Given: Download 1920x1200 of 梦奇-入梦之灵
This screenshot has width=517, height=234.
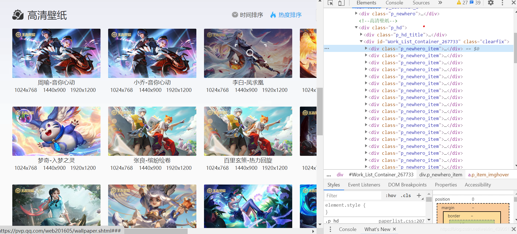Looking at the screenshot, I should pos(83,168).
